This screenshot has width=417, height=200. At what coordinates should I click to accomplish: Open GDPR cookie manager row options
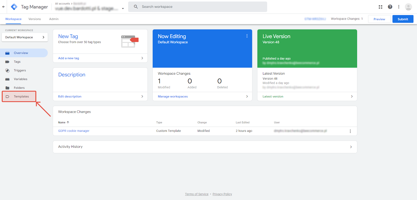pos(350,131)
